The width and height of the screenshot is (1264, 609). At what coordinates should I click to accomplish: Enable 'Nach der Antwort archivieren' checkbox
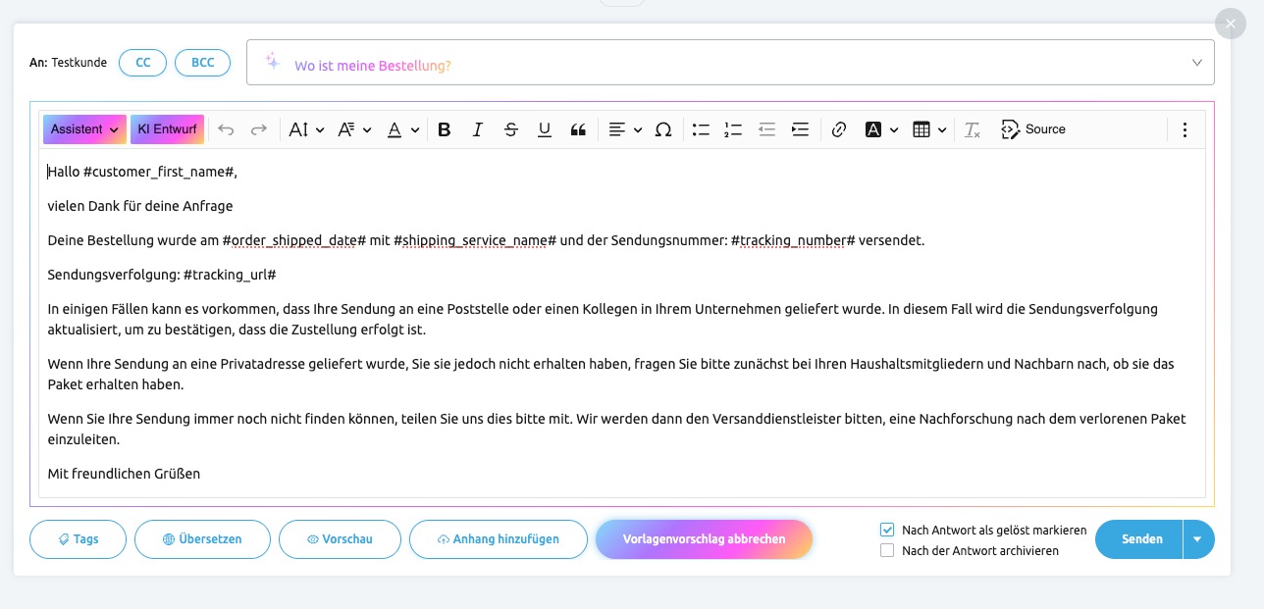tap(887, 550)
